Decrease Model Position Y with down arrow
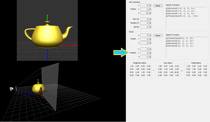The height and width of the screenshot is (122, 210). click(150, 40)
